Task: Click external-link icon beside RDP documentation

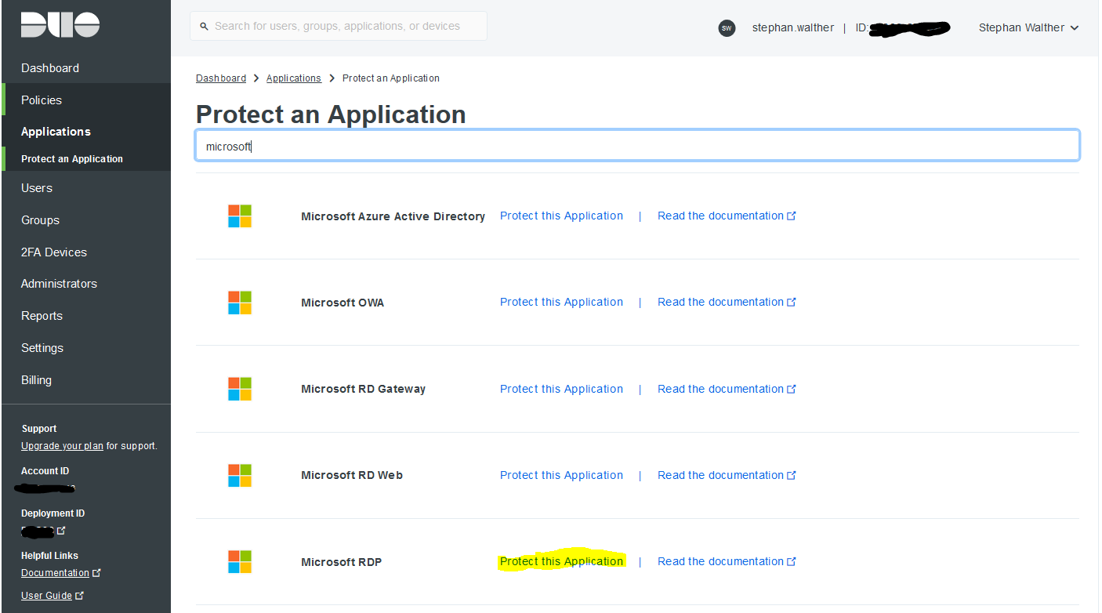Action: pos(792,561)
